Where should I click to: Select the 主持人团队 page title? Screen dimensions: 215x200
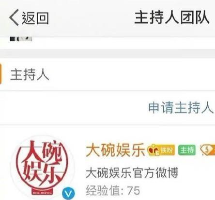click(x=172, y=17)
